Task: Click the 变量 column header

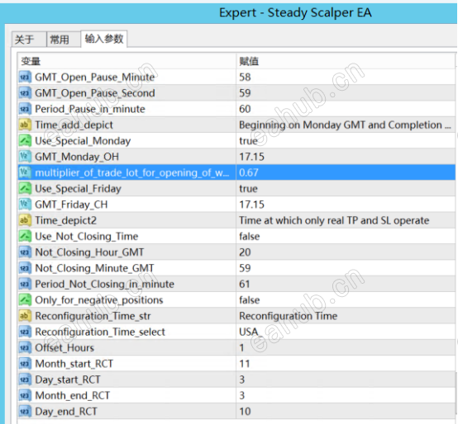Action: 126,61
